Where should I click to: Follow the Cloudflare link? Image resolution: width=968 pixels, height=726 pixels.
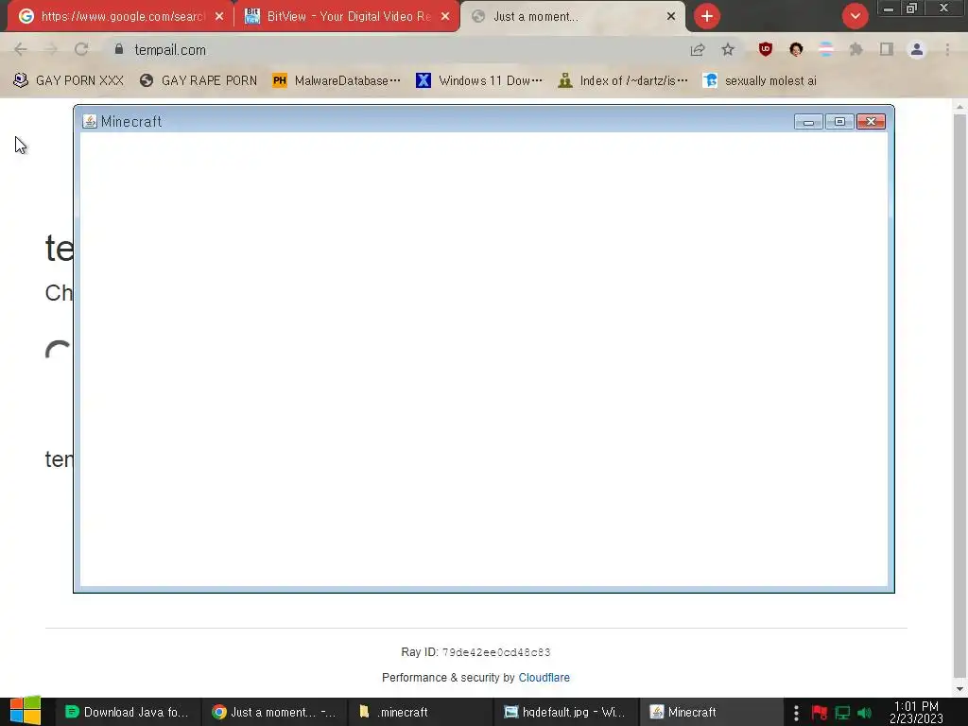[x=544, y=677]
